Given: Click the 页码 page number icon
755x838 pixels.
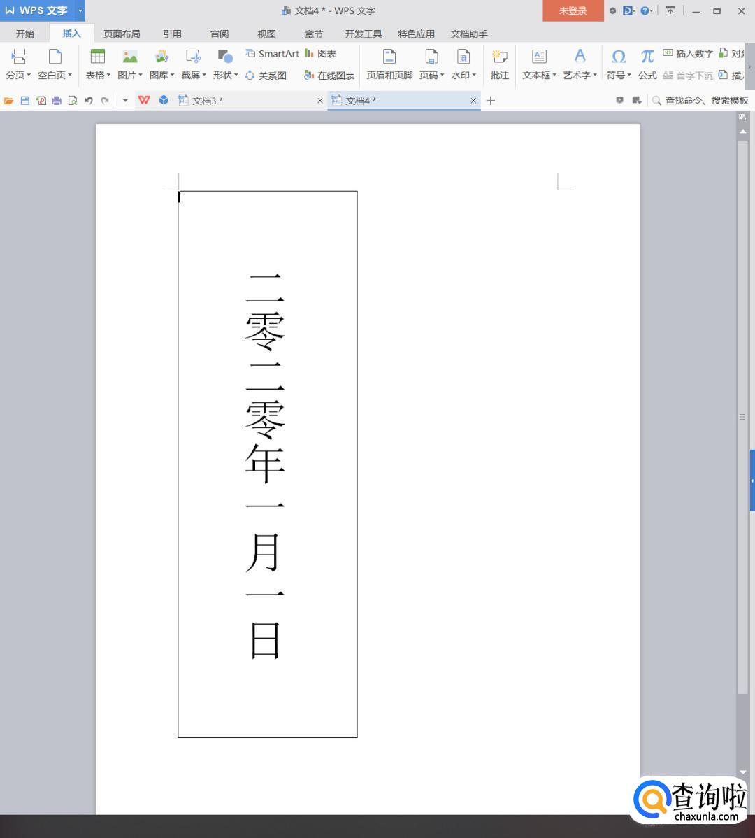Looking at the screenshot, I should pyautogui.click(x=431, y=57).
